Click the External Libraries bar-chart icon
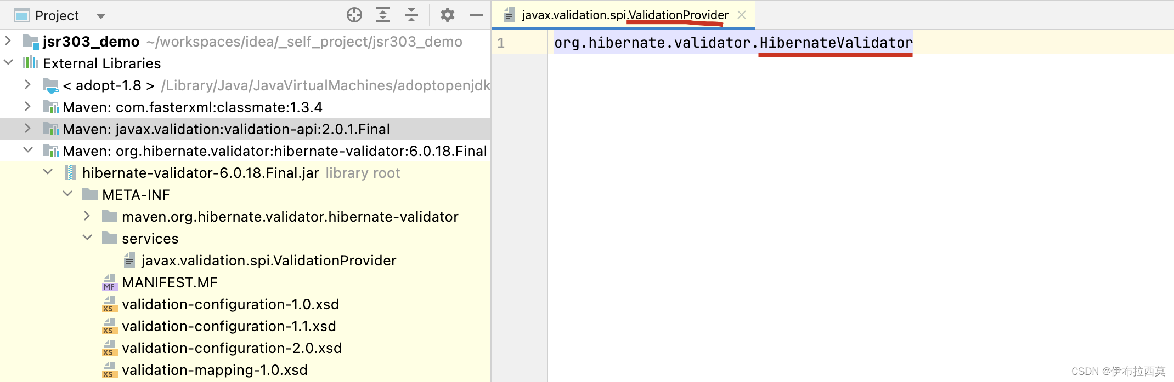Viewport: 1174px width, 382px height. click(31, 62)
